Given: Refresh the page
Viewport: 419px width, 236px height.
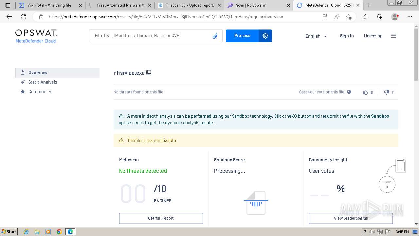Looking at the screenshot, I should point(24,17).
